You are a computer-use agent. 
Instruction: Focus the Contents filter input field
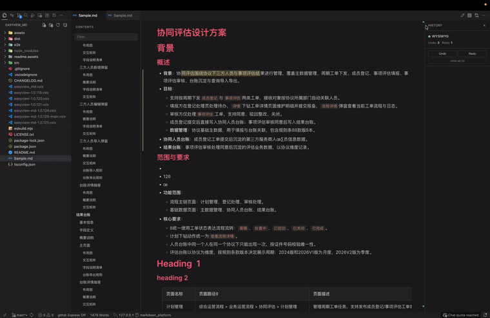[106, 37]
